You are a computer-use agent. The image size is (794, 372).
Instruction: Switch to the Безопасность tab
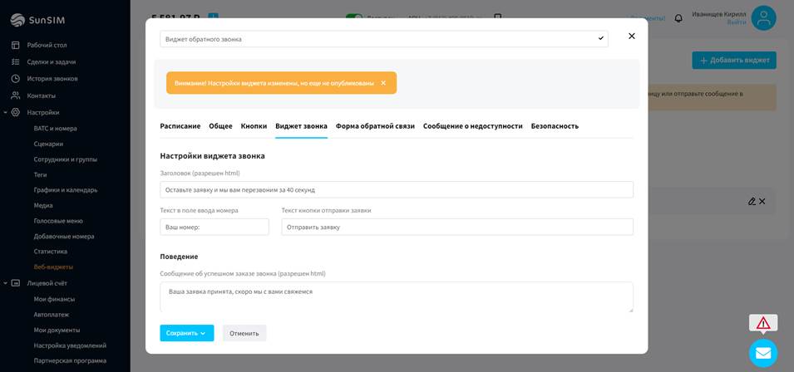point(554,126)
